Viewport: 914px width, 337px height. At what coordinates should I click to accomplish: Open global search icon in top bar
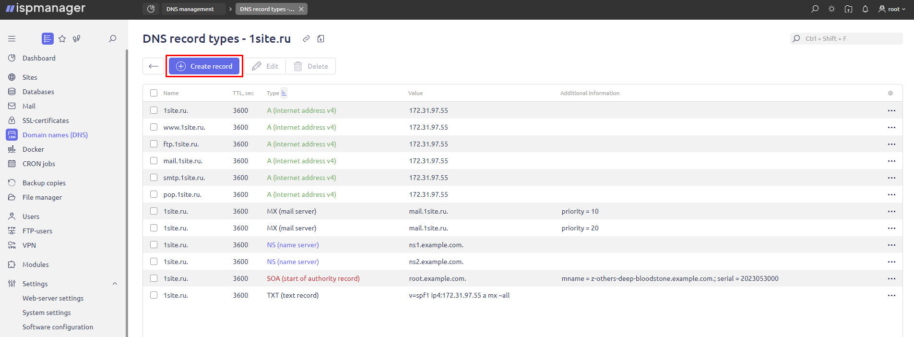coord(815,9)
